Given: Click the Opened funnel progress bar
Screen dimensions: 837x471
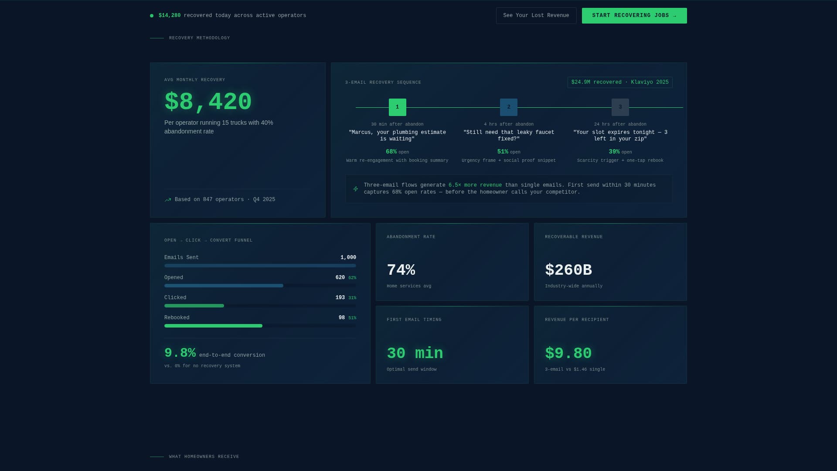Looking at the screenshot, I should click(260, 286).
